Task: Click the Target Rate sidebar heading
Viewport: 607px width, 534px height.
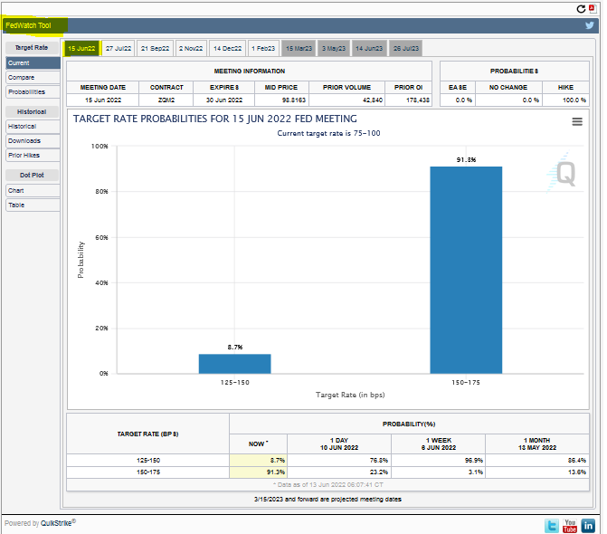Action: (32, 48)
